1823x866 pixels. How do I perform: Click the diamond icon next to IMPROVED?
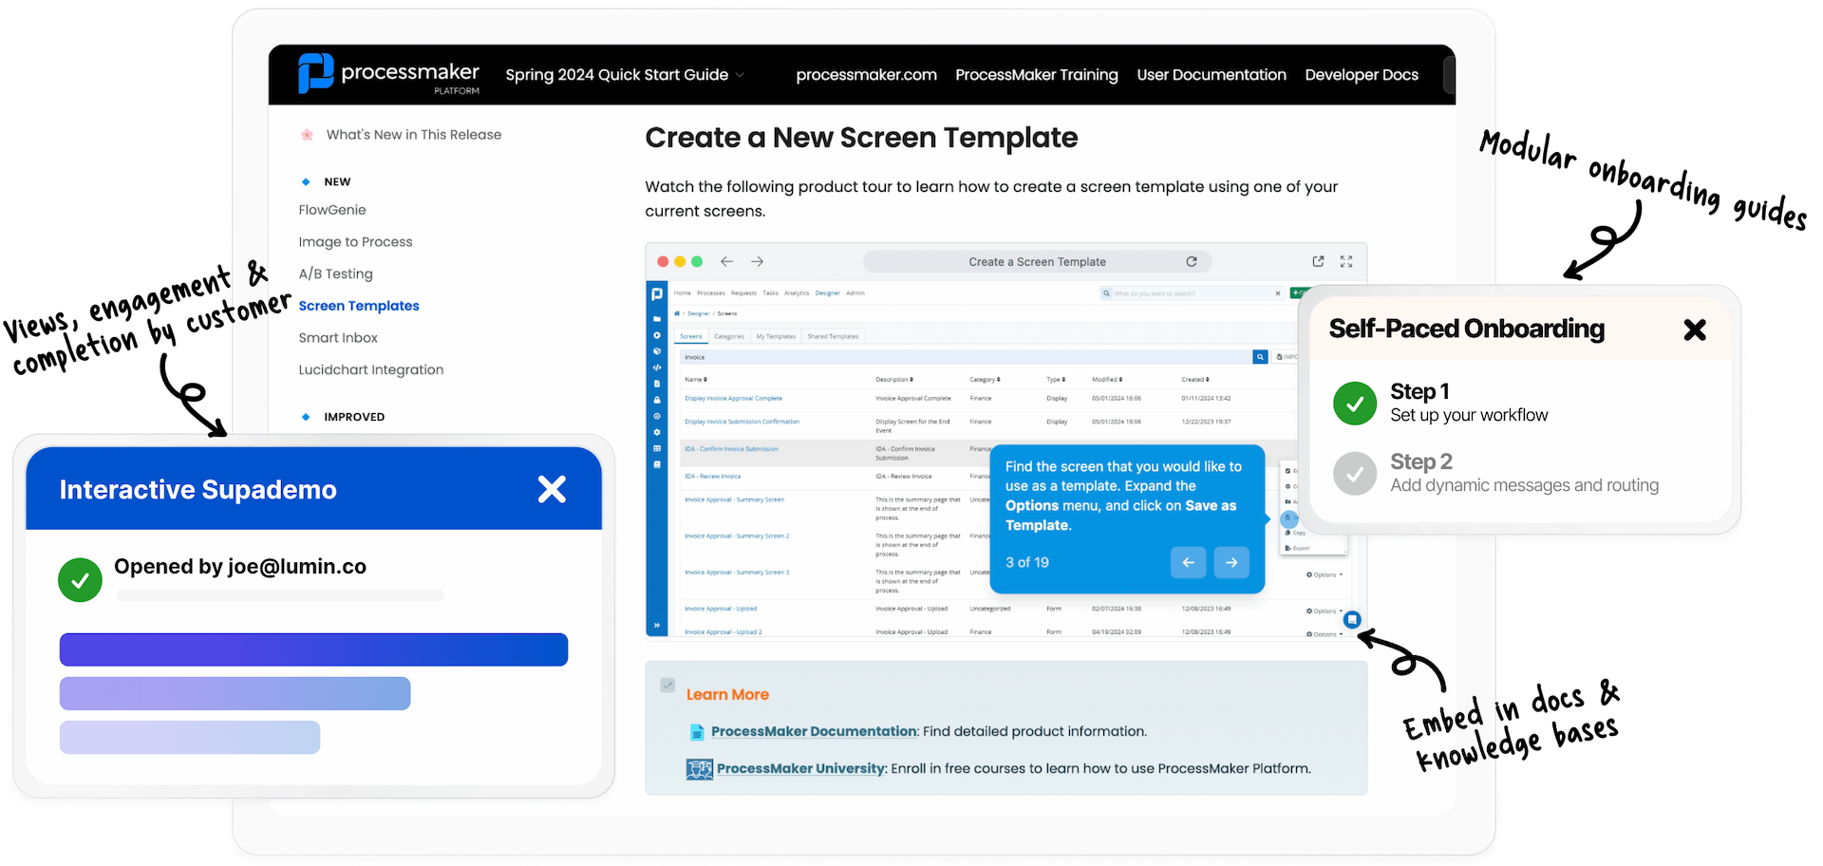coord(306,417)
